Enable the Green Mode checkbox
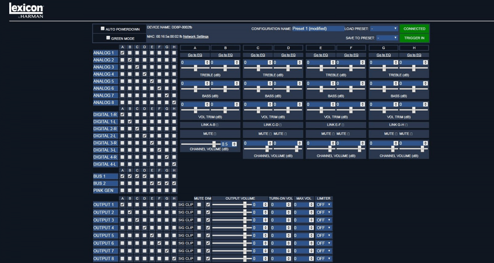 (x=108, y=38)
